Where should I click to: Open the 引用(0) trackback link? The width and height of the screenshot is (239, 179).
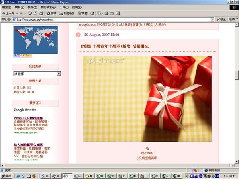[x=148, y=25]
